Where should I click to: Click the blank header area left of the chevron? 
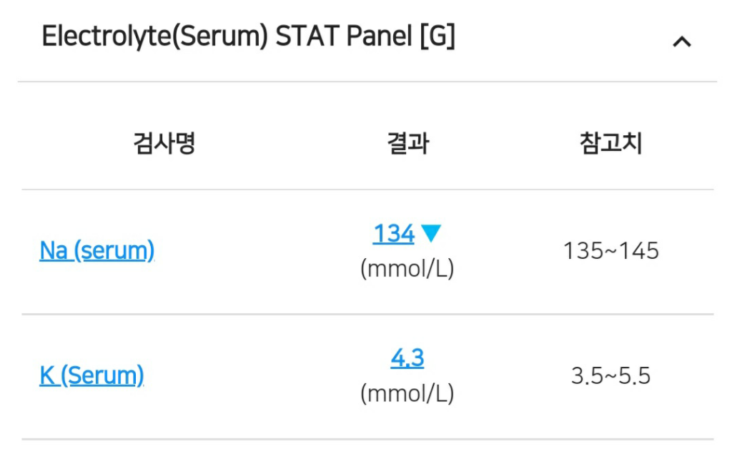pyautogui.click(x=572, y=39)
